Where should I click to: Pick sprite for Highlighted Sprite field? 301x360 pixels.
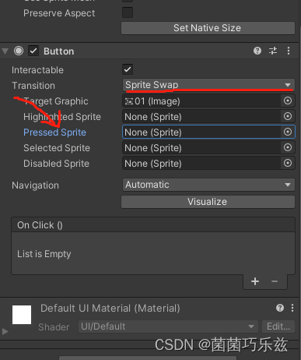288,116
